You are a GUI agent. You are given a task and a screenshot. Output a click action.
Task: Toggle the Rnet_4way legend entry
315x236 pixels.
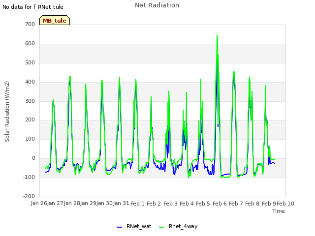click(x=178, y=227)
